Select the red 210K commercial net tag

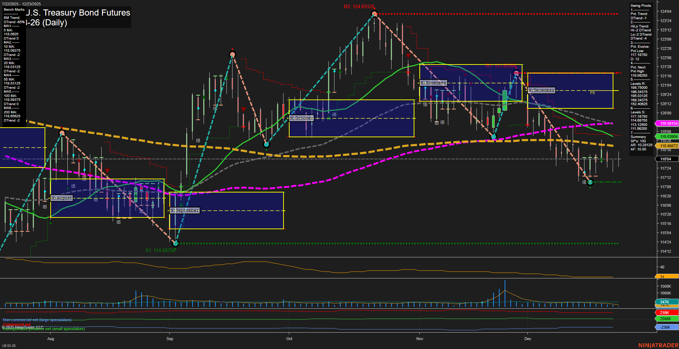point(666,313)
